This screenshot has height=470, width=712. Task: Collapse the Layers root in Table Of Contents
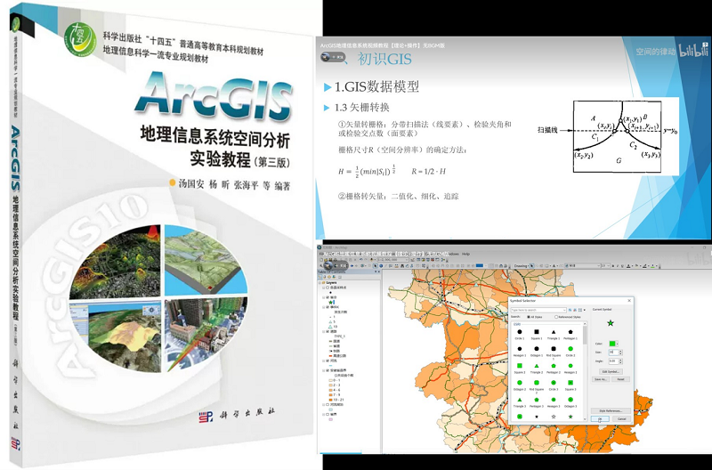point(320,282)
